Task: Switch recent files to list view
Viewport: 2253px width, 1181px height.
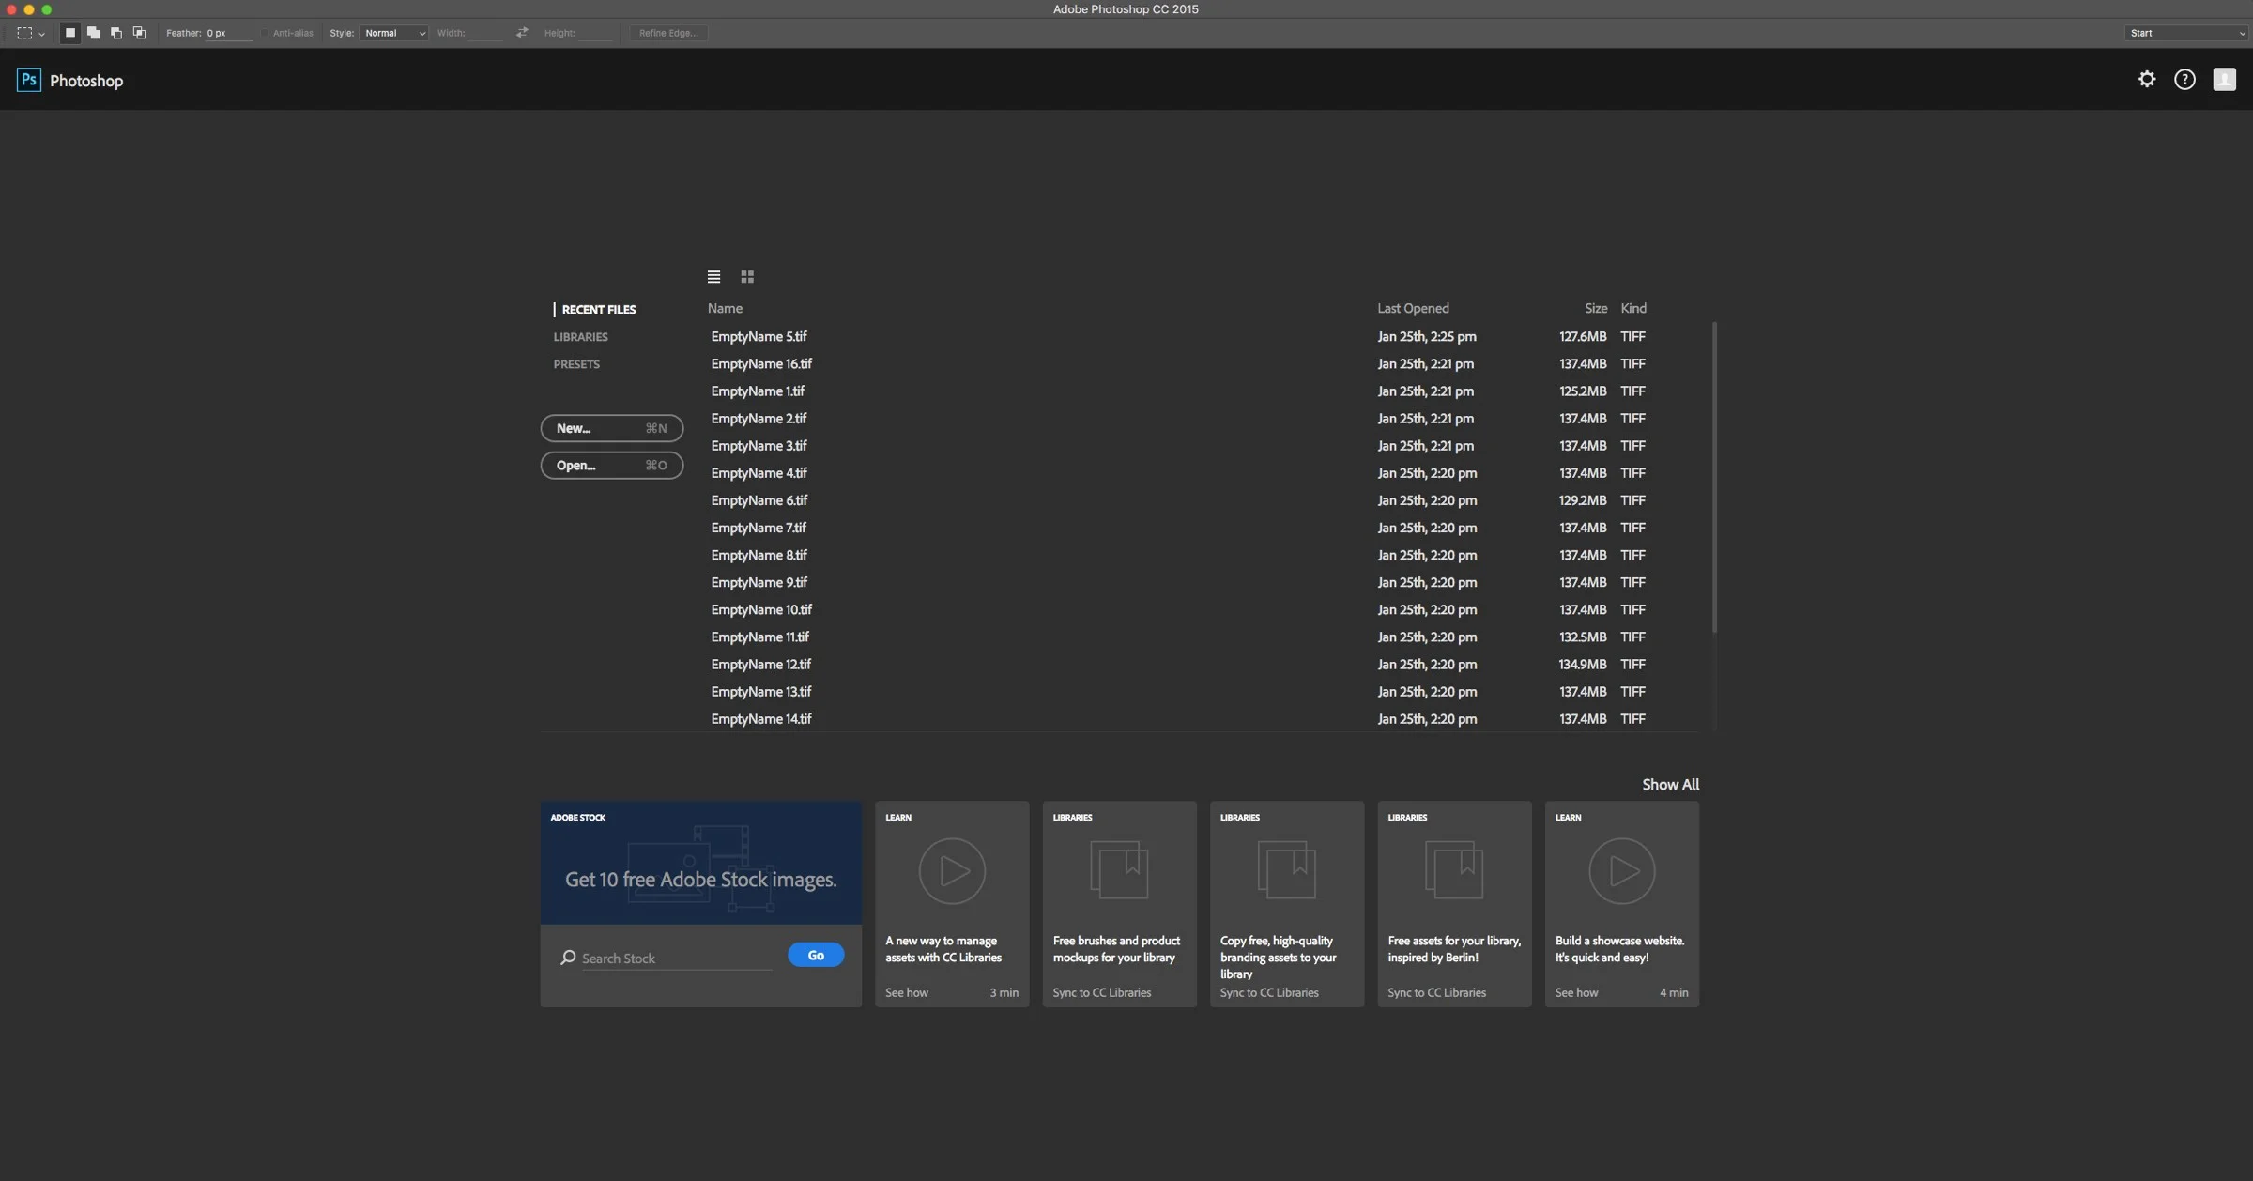Action: [x=713, y=277]
